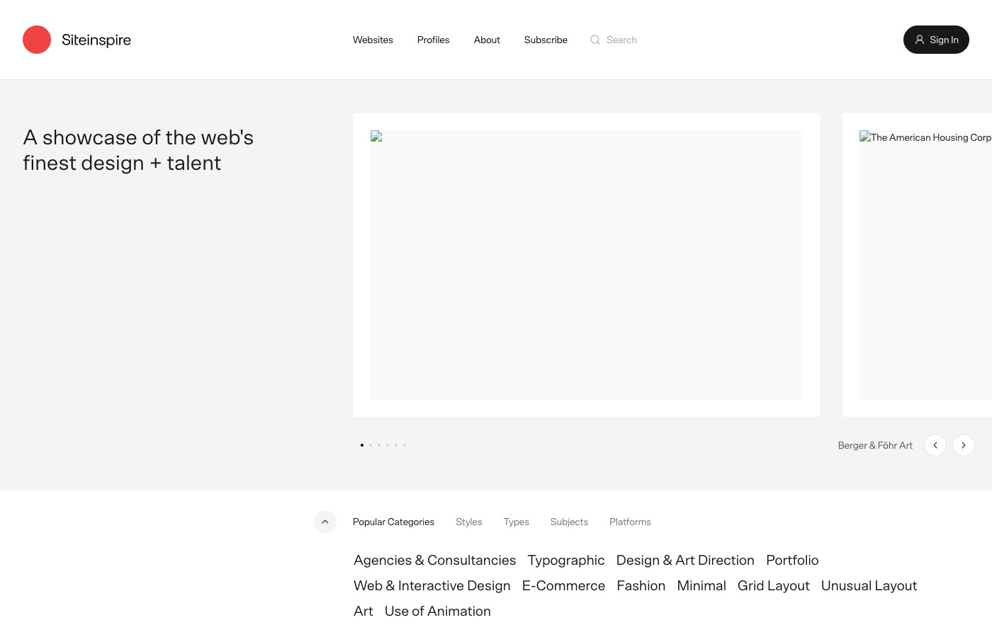Click the right chevron carousel arrow

[964, 445]
